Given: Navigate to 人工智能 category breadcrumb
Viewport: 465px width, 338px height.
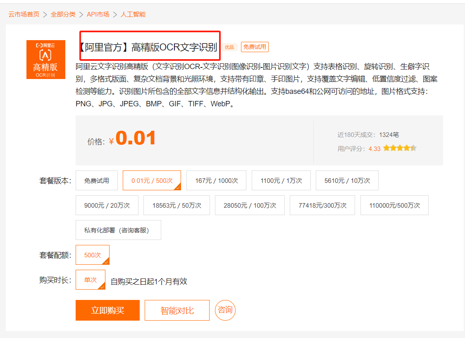Looking at the screenshot, I should pos(133,14).
